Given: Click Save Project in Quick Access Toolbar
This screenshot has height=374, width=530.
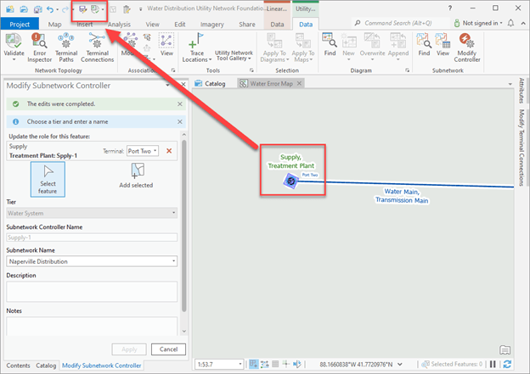Looking at the screenshot, I should pyautogui.click(x=37, y=9).
